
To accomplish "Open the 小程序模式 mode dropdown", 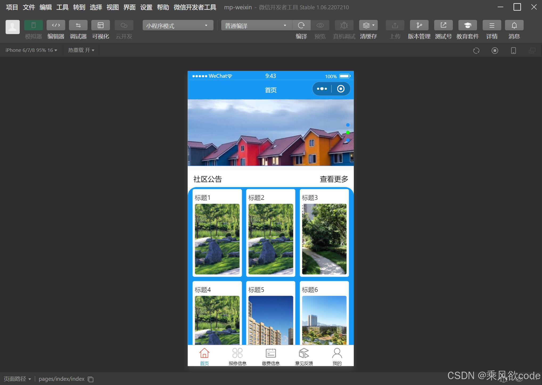I will click(177, 25).
